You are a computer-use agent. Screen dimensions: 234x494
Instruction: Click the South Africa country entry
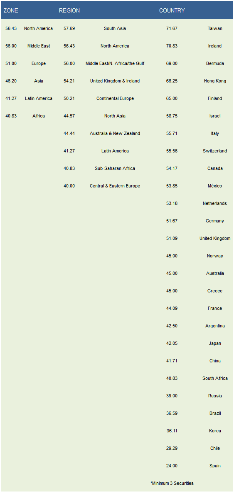coord(215,378)
